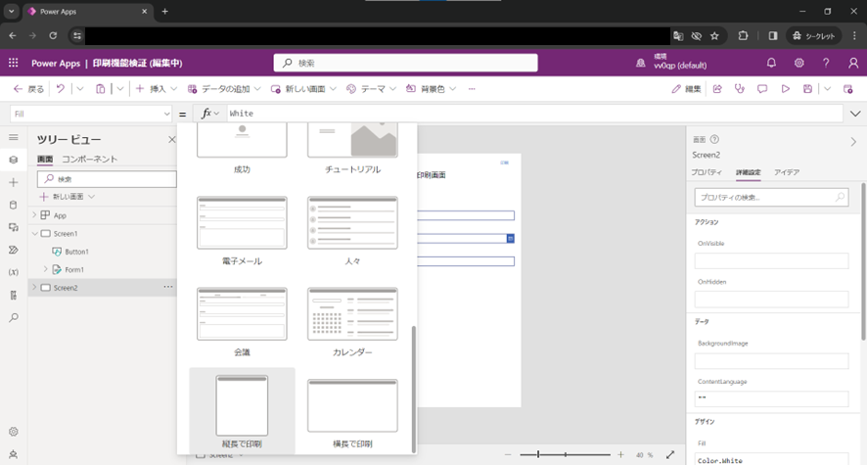The image size is (867, 465).
Task: Open the Power Apps waffle app launcher
Action: (14, 63)
